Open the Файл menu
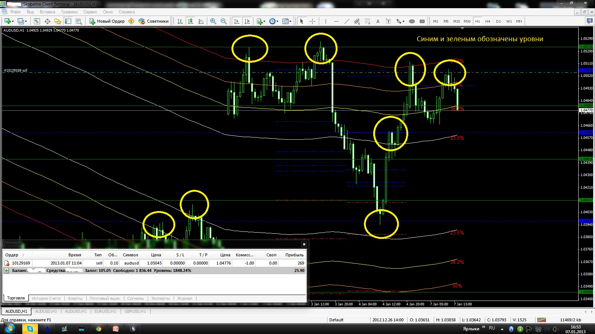Image resolution: width=595 pixels, height=334 pixels. coord(16,12)
